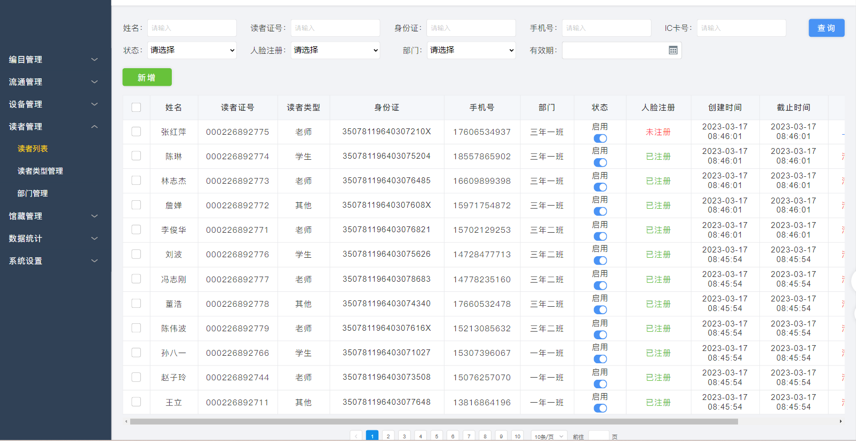The width and height of the screenshot is (856, 441).
Task: Toggle the 启用 status switch for 赵子玲
Action: (x=600, y=384)
